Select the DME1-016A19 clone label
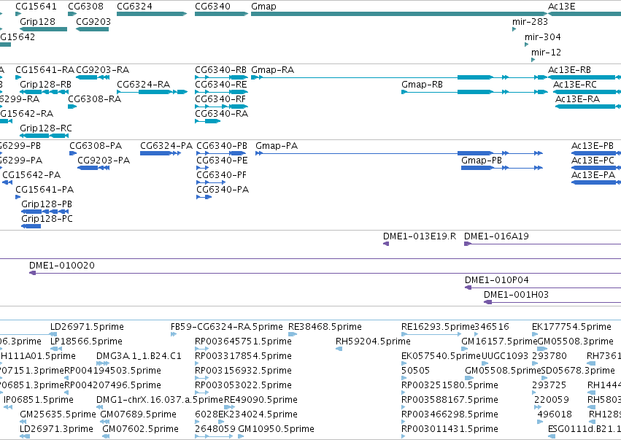The width and height of the screenshot is (621, 440). 496,237
